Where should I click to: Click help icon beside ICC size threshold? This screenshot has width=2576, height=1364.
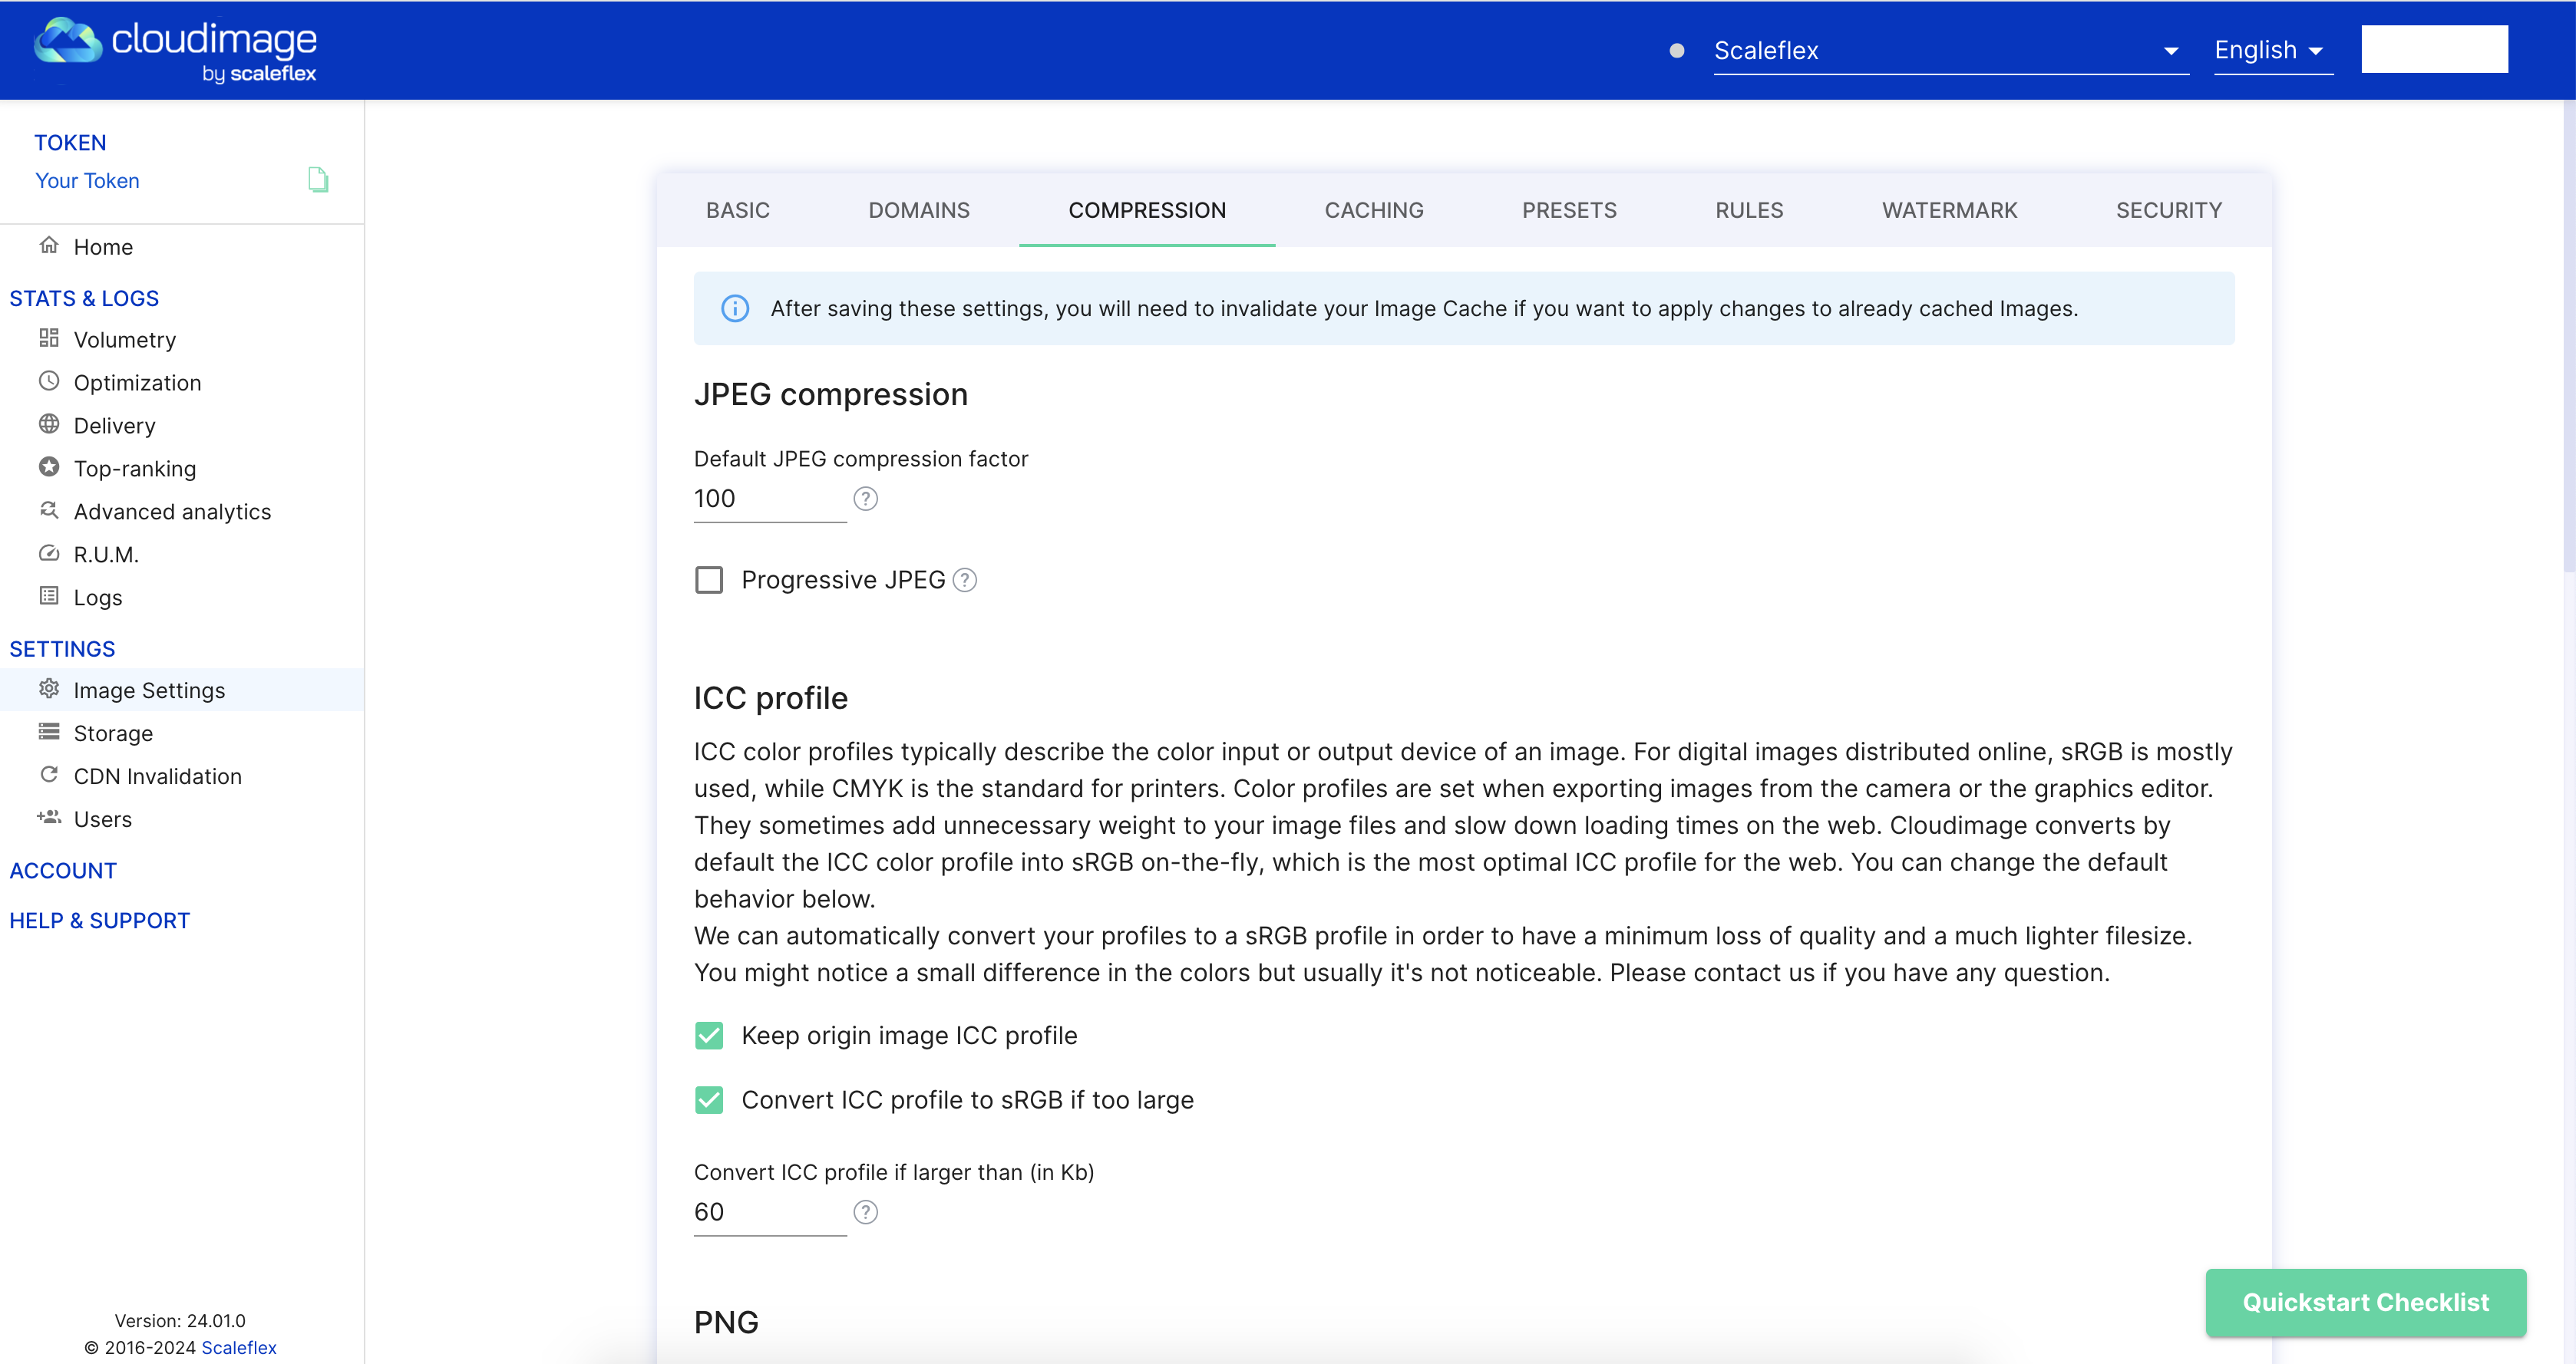point(865,1212)
